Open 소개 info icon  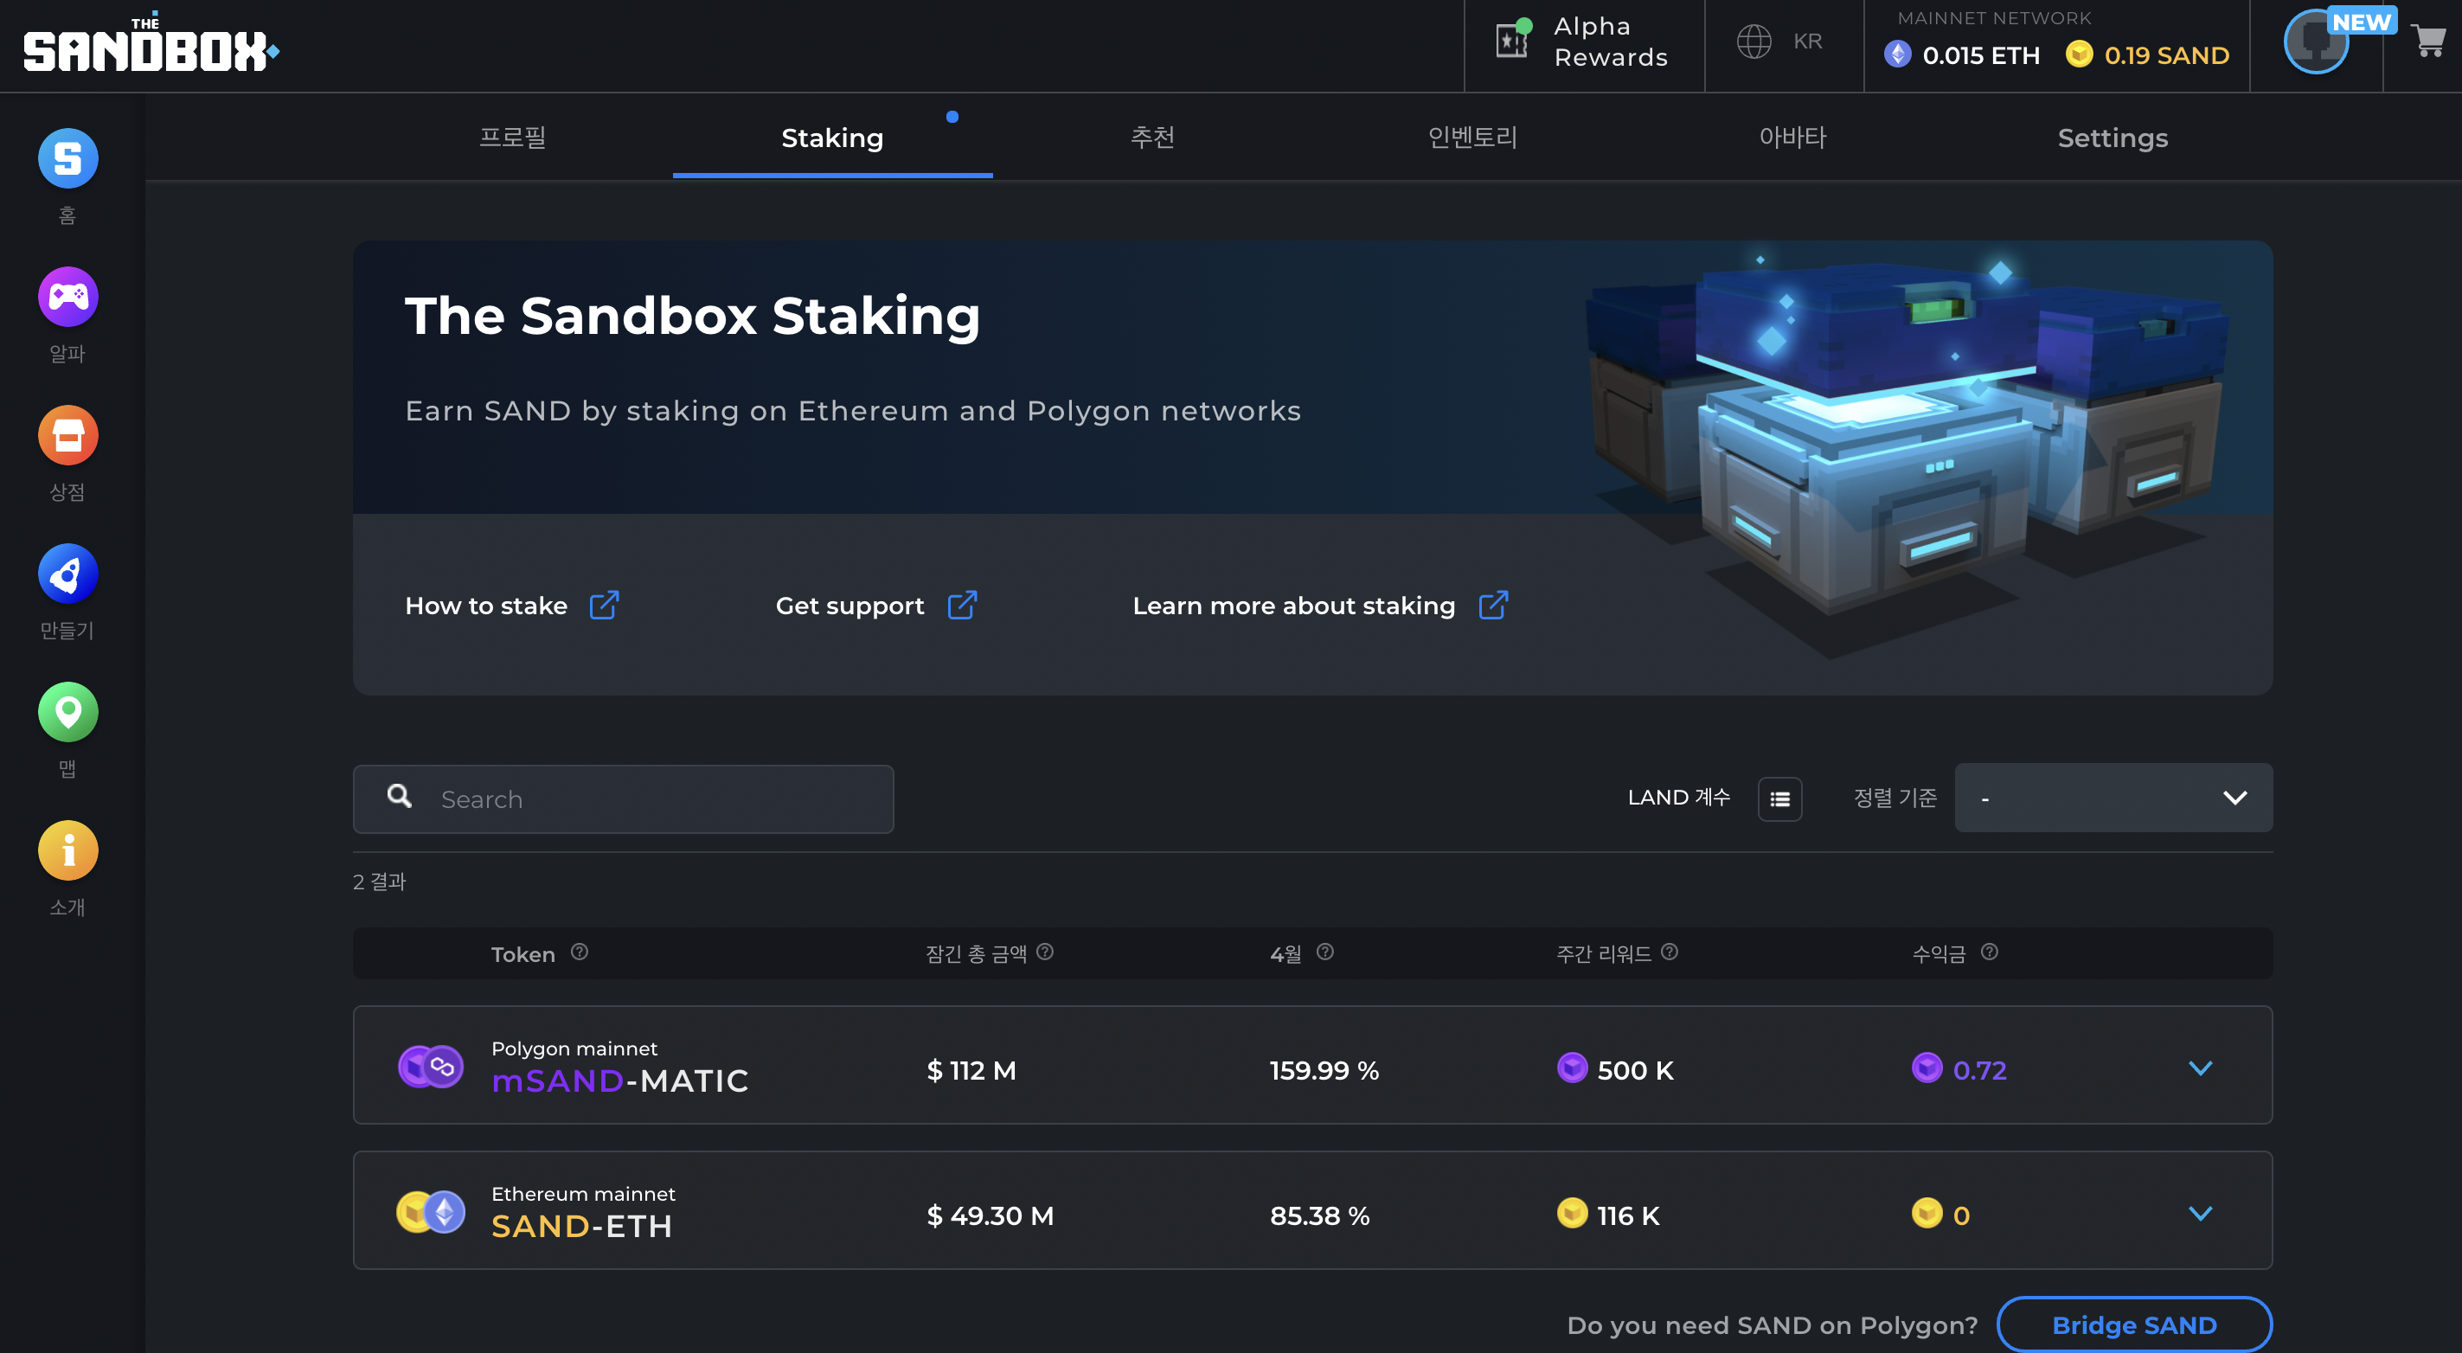click(x=67, y=851)
